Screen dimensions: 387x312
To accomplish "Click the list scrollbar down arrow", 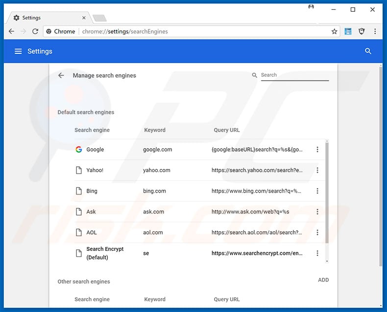I will (327, 261).
